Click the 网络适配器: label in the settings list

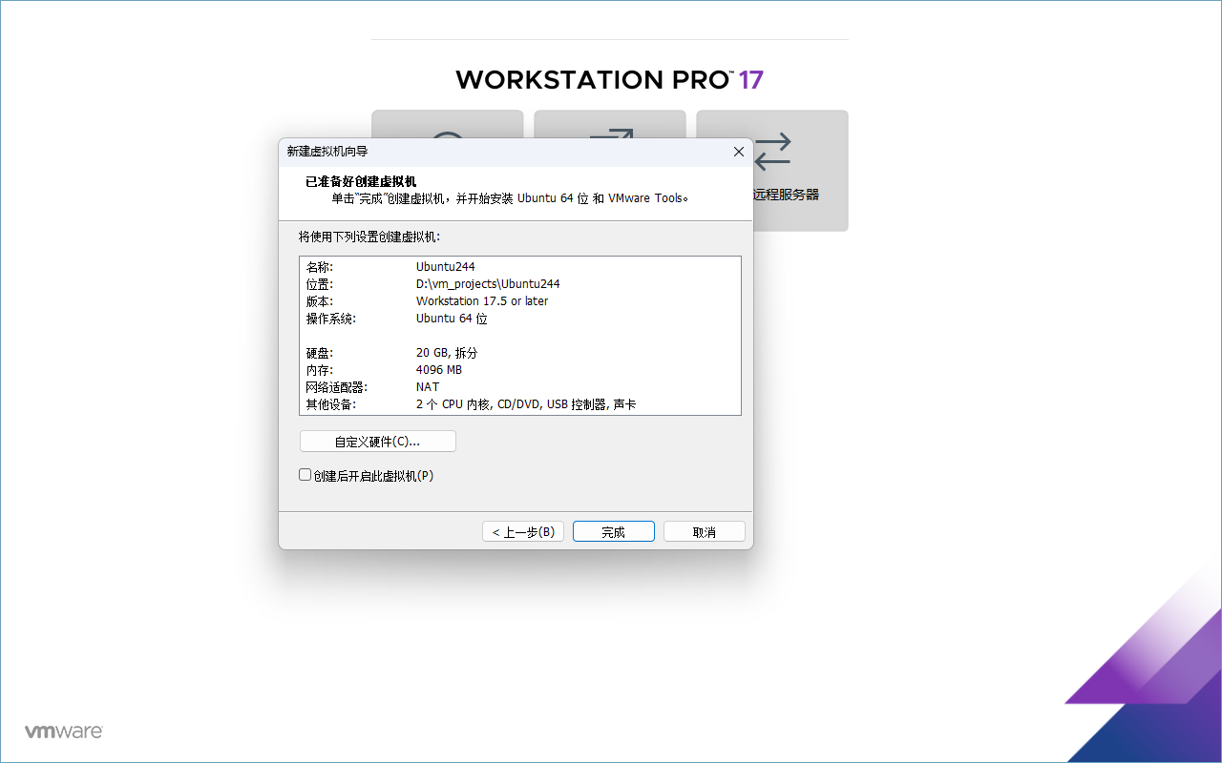tap(336, 387)
